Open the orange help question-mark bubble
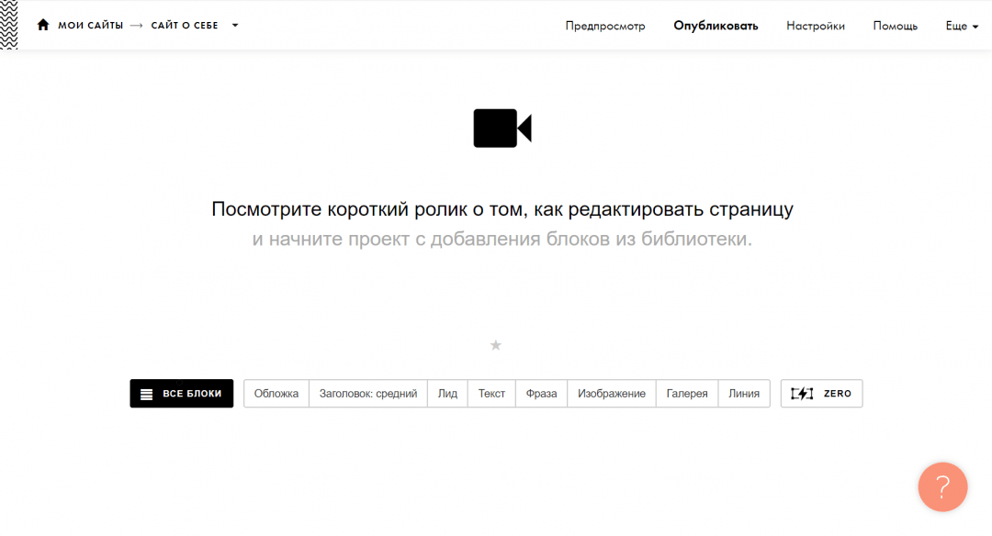Viewport: 992px width, 536px height. (942, 486)
